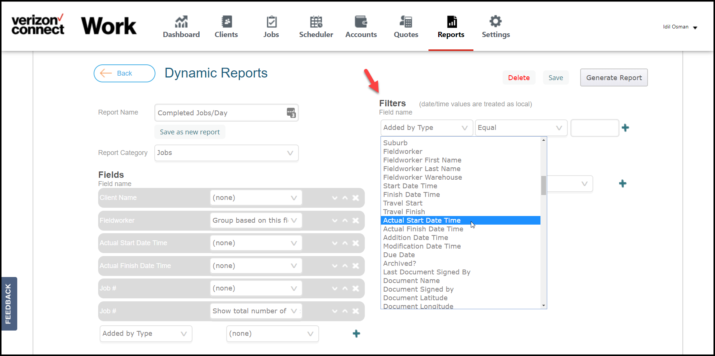
Task: Select Travel Start in list
Action: [460, 203]
